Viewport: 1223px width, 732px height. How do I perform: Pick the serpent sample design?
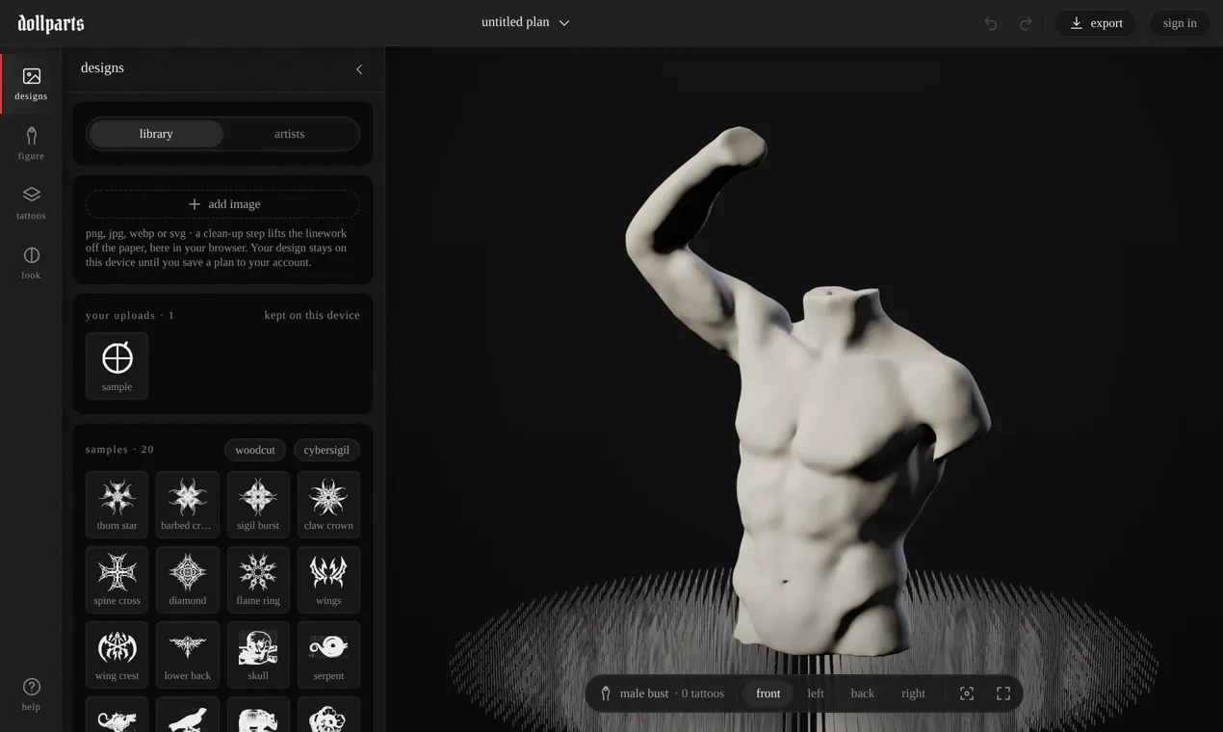tap(328, 655)
